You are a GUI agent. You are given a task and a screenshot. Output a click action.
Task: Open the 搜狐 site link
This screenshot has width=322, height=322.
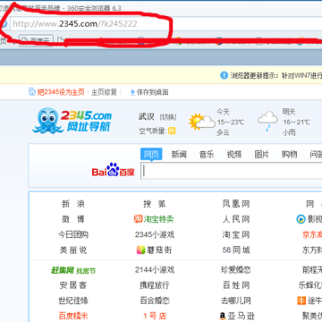pos(155,204)
